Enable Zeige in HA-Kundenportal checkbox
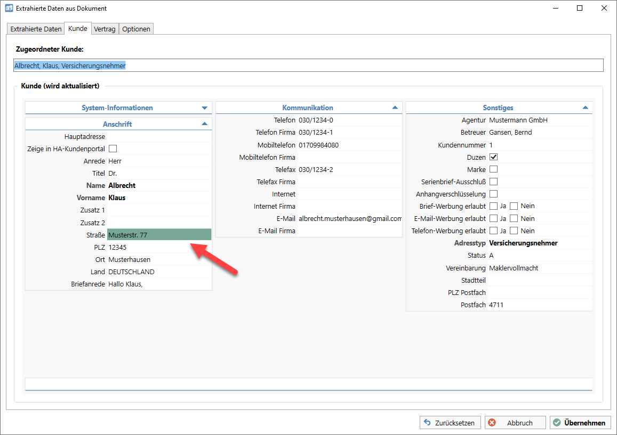 (x=113, y=149)
